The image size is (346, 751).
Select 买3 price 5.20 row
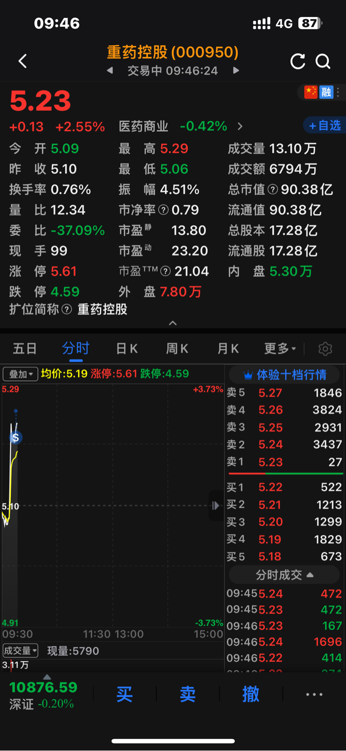(284, 522)
